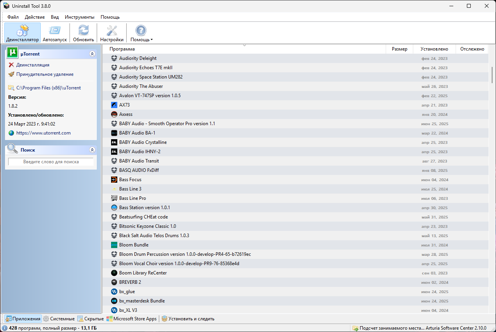
Task: Open the Вид menu
Action: point(55,17)
